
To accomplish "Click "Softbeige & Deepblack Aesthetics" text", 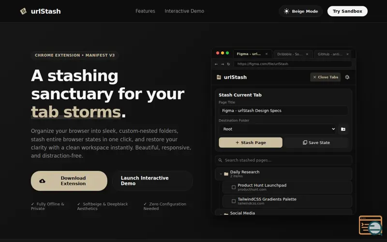I will tap(103, 206).
